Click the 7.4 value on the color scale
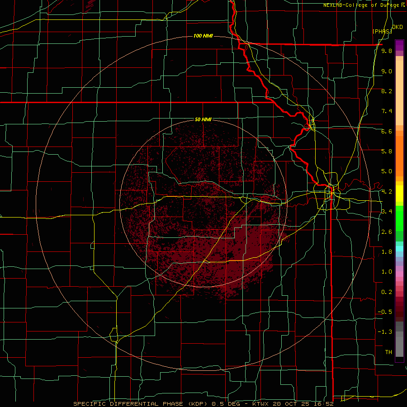Viewport: 407px width, 407px height. (387, 111)
